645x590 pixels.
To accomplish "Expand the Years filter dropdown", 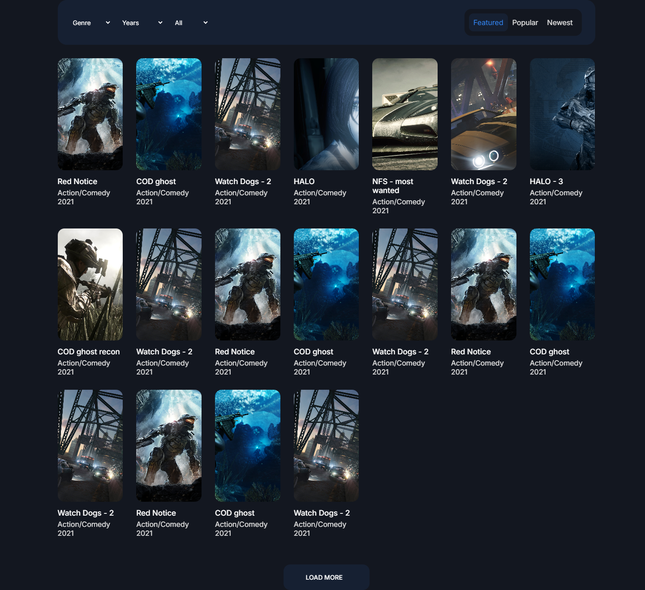I will pos(142,23).
